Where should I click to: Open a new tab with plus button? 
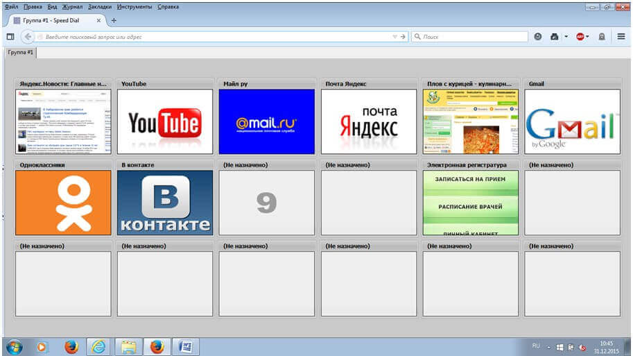[x=114, y=20]
